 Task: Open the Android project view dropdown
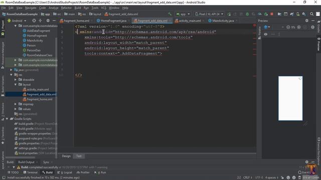click(x=17, y=20)
